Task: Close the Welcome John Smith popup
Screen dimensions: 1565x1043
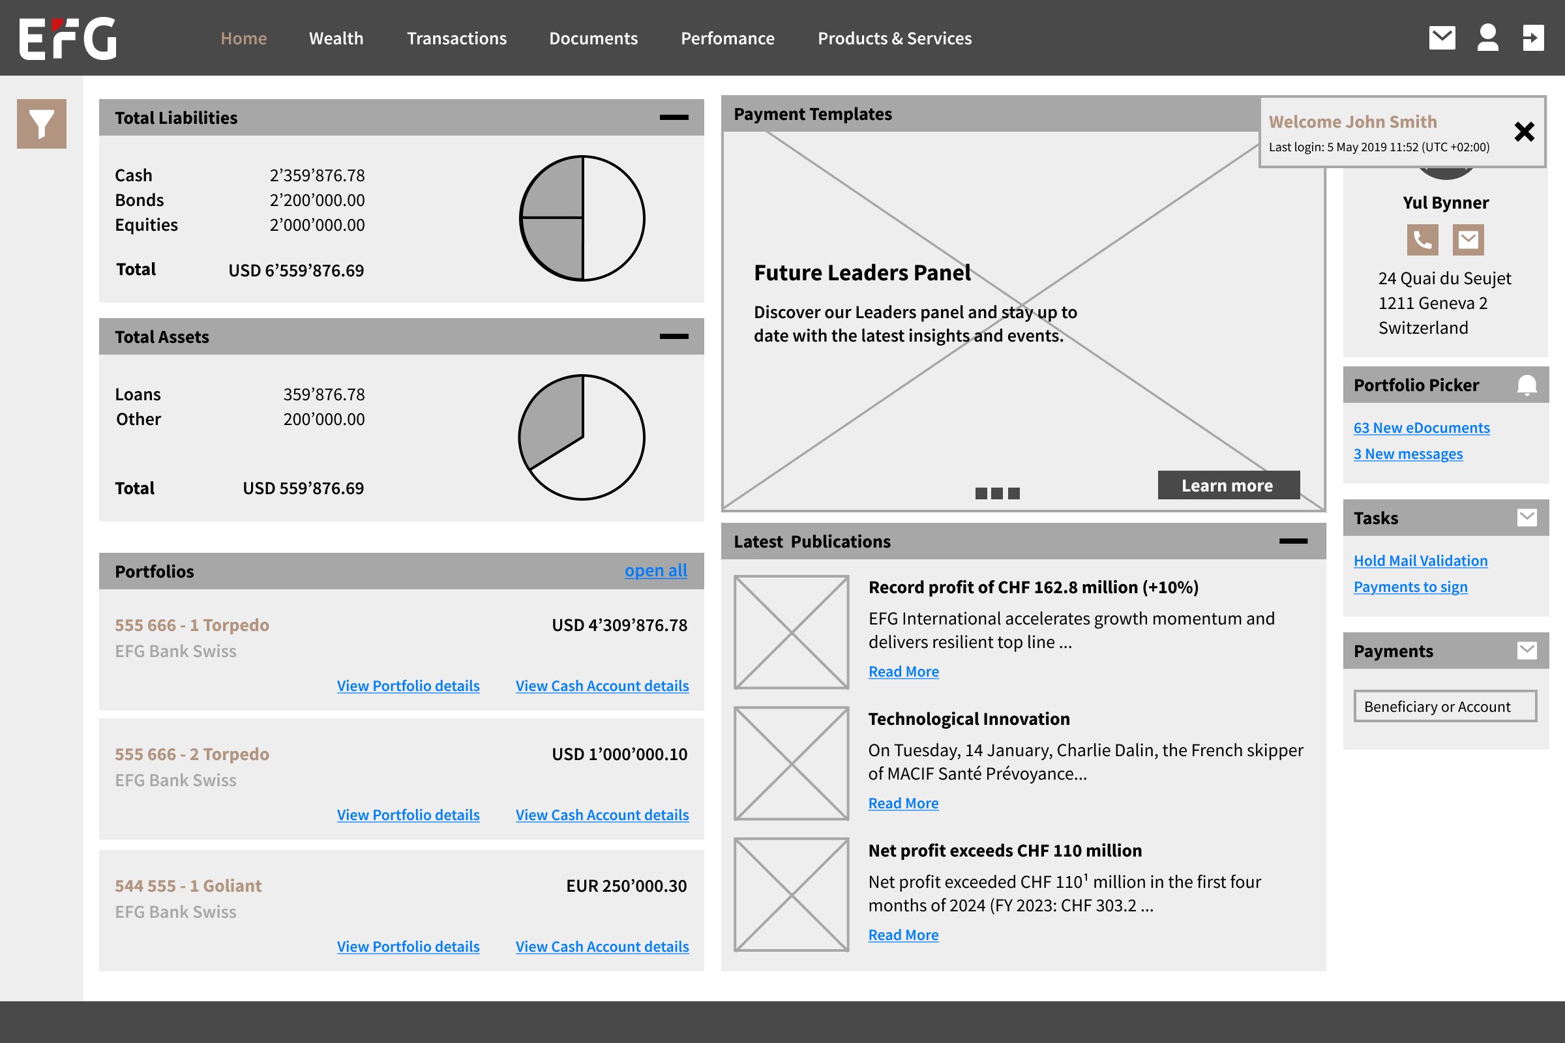Action: coord(1524,132)
